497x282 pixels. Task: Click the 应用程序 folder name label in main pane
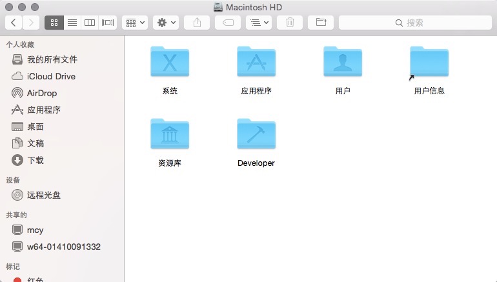point(256,91)
